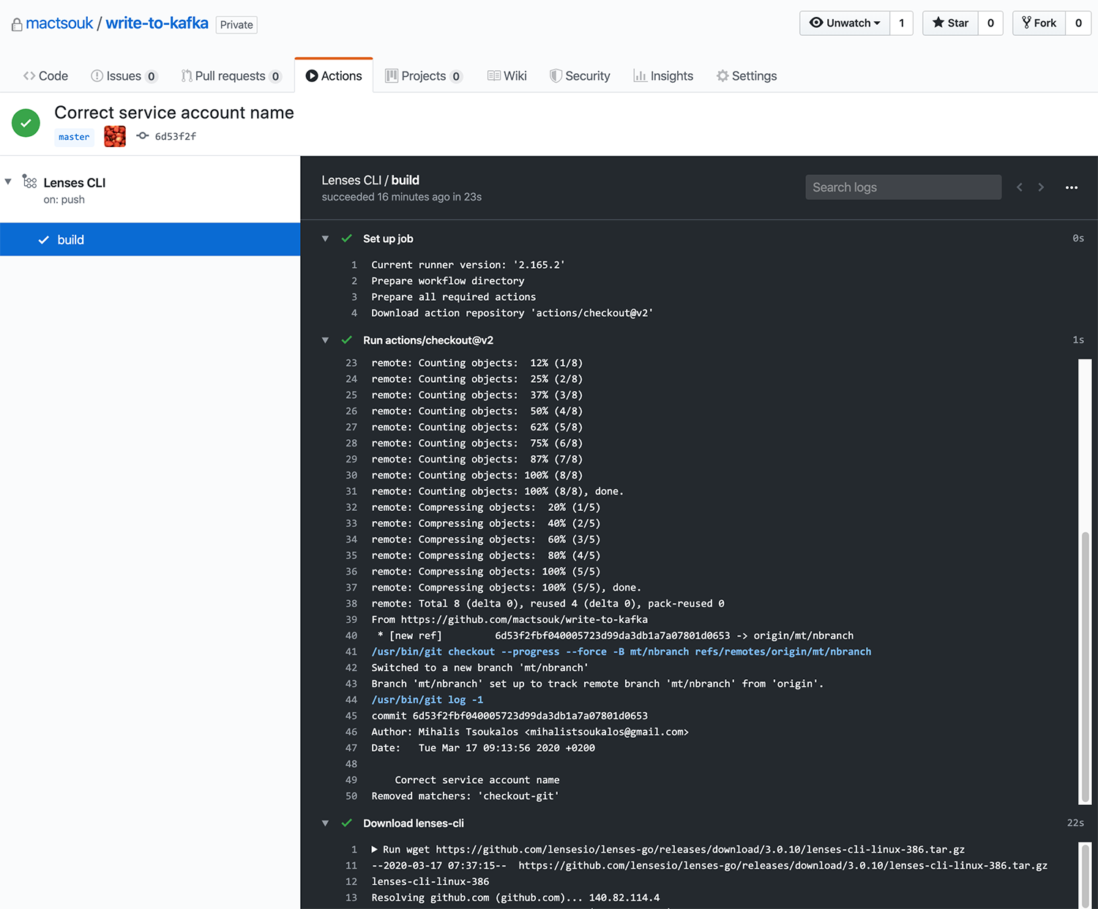The height and width of the screenshot is (909, 1098).
Task: Go to next log search result
Action: coord(1041,187)
